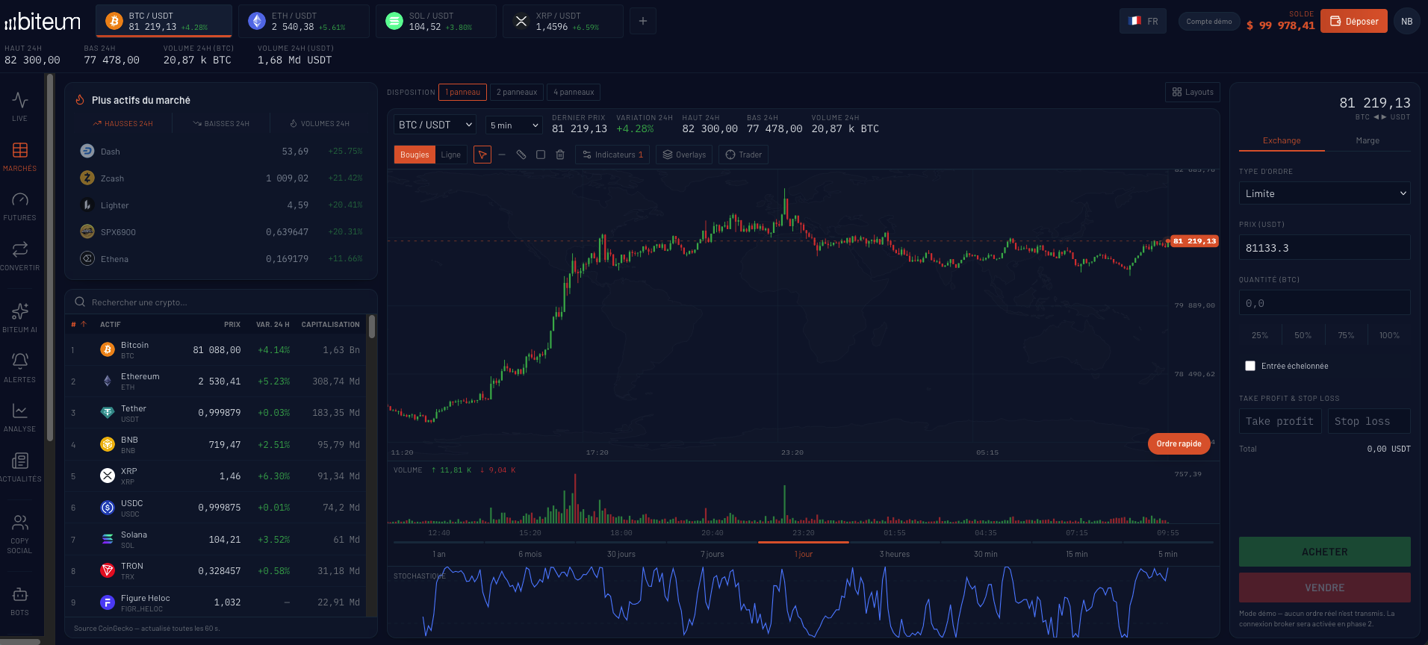Click the page horizontal scrollbar
1428x645 pixels.
pos(20,641)
